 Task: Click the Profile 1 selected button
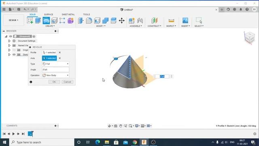49,52
